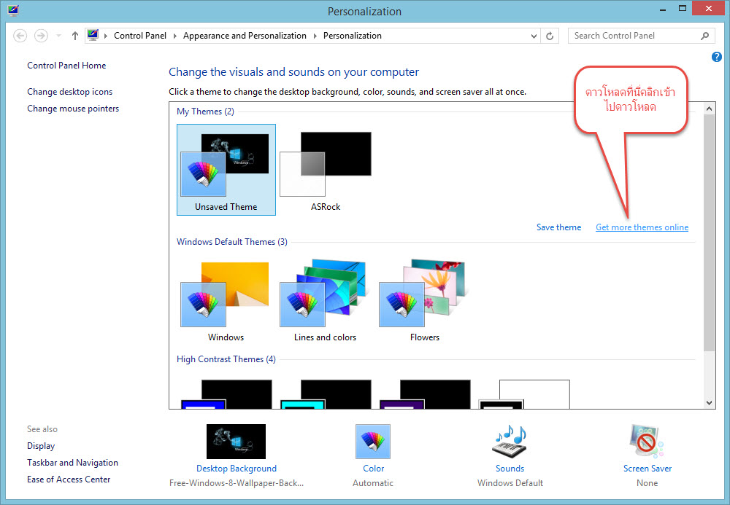Click the Desktop Background text link

click(x=237, y=469)
